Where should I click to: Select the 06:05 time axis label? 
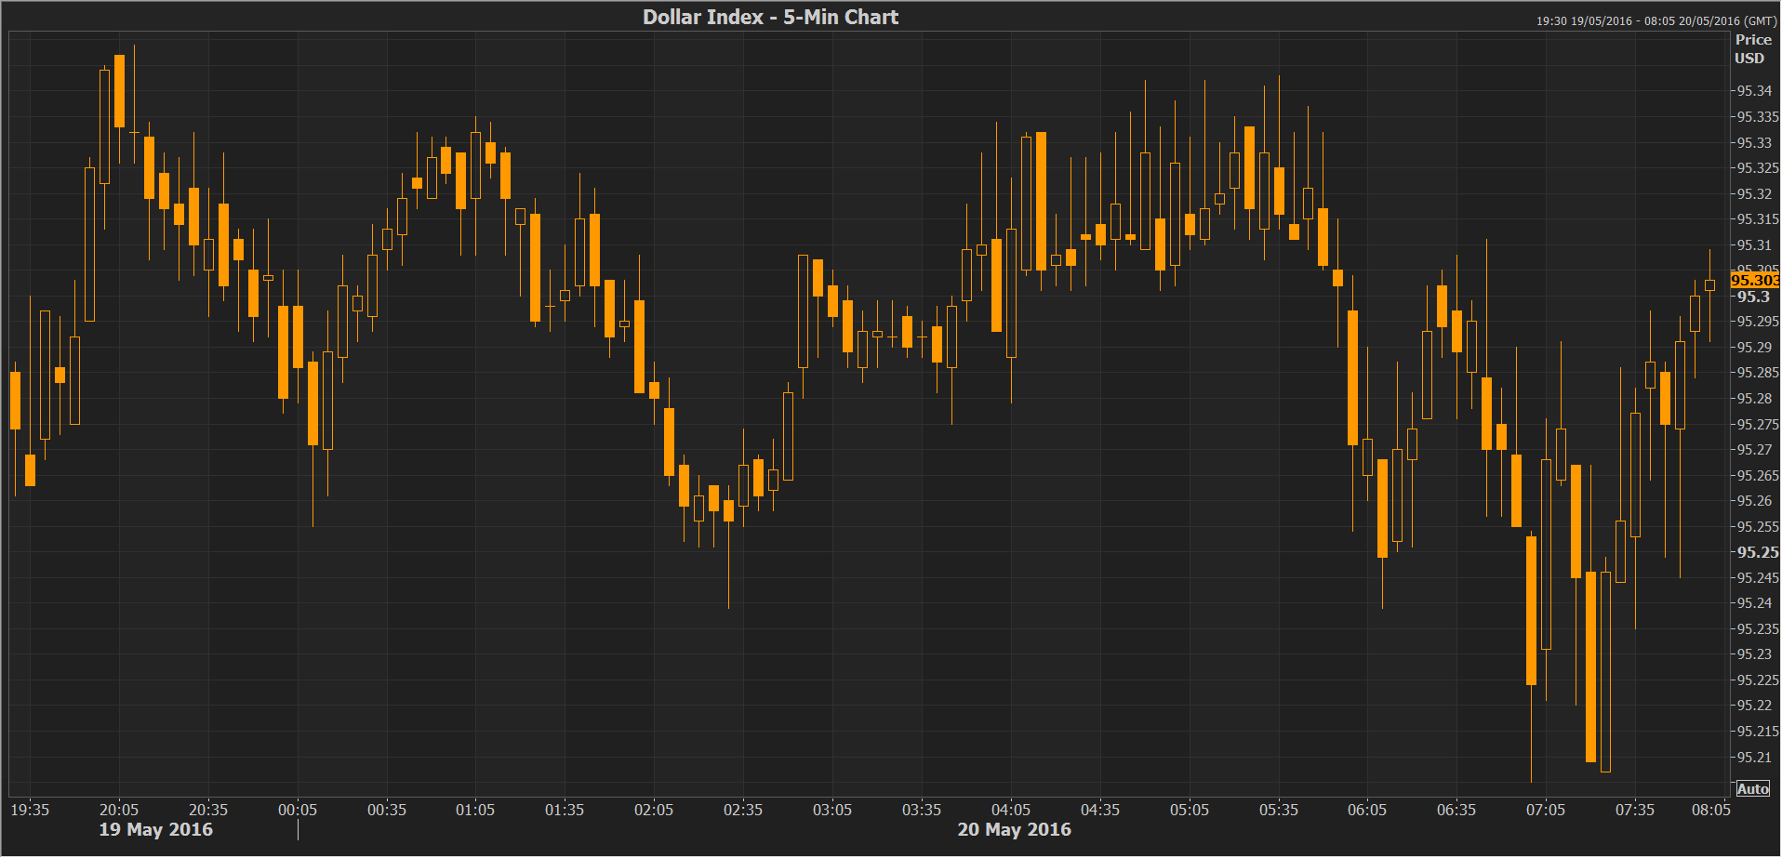(1367, 810)
